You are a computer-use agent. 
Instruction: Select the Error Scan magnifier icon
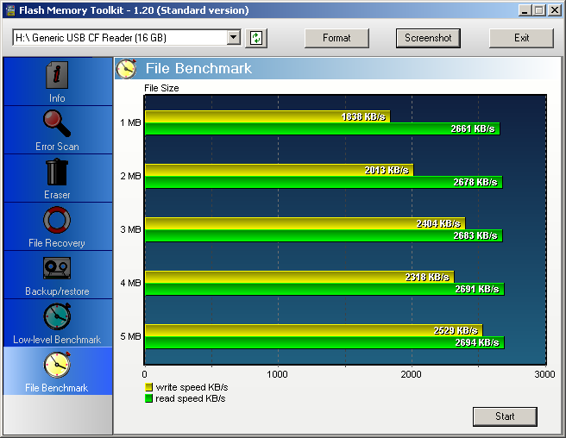tap(57, 124)
